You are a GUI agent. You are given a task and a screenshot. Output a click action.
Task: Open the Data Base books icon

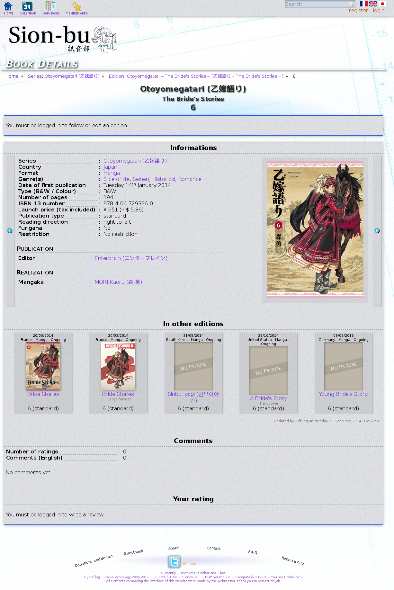click(x=50, y=6)
